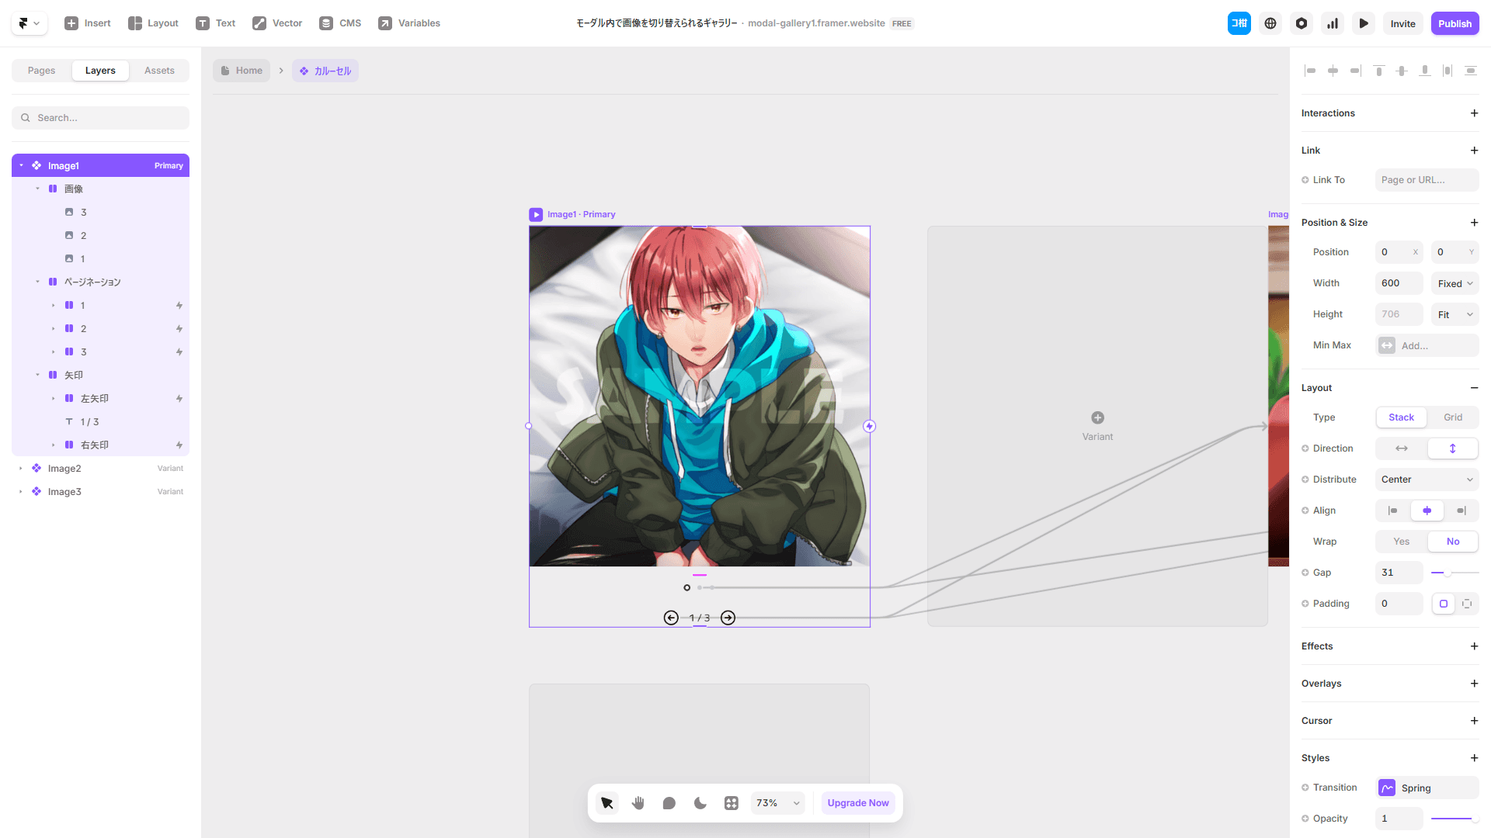Image resolution: width=1491 pixels, height=838 pixels.
Task: Add a new interaction with plus icon
Action: pos(1474,113)
